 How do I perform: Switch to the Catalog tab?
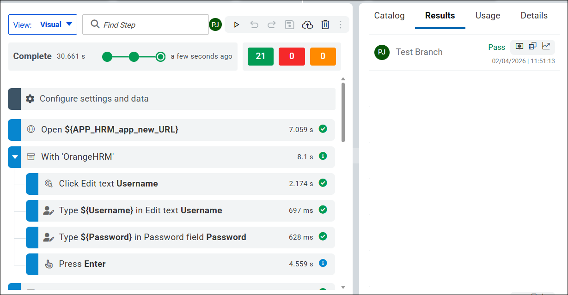click(x=389, y=16)
